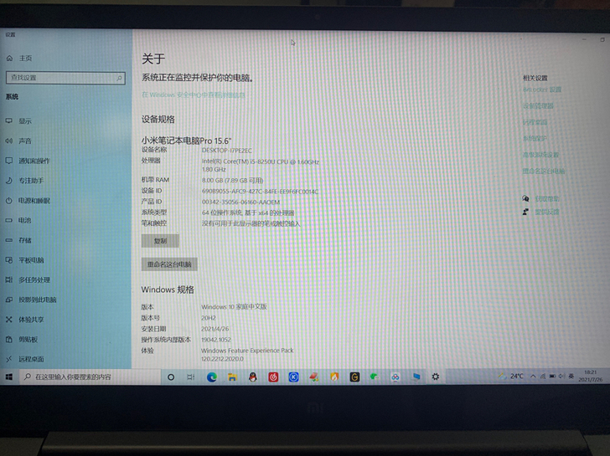610x456 pixels.
Task: Toggle the 英 input method indicator
Action: (571, 376)
